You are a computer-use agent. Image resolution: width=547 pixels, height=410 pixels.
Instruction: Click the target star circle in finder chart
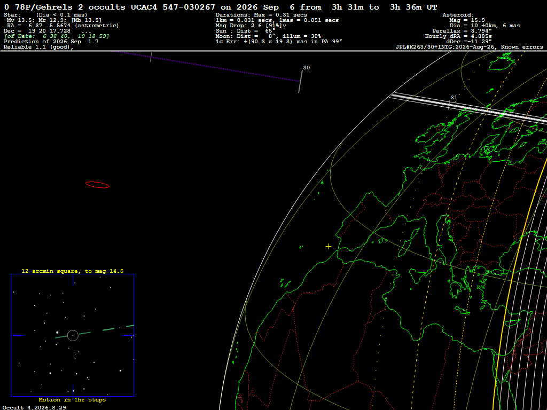(x=73, y=335)
